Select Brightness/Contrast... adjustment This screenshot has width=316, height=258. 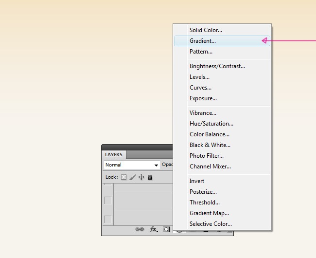click(x=217, y=66)
